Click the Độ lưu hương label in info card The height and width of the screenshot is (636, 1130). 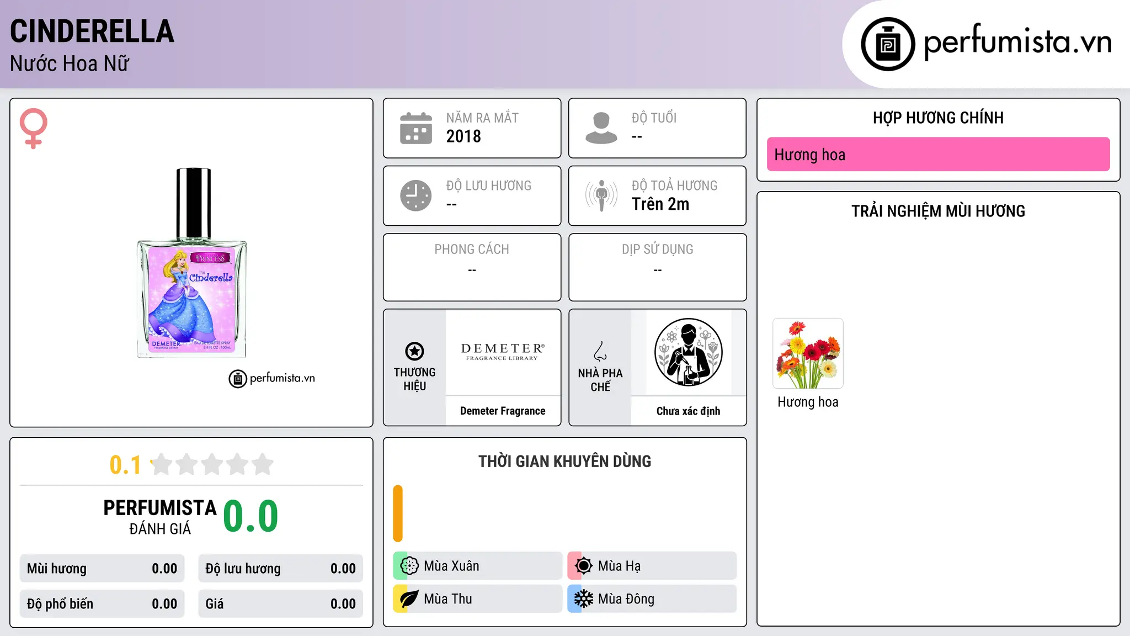489,185
